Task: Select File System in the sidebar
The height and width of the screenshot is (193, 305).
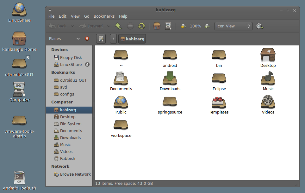Action: click(71, 124)
